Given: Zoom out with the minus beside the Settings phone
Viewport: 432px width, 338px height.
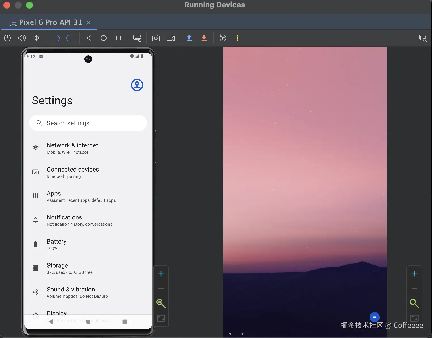Looking at the screenshot, I should (x=161, y=289).
